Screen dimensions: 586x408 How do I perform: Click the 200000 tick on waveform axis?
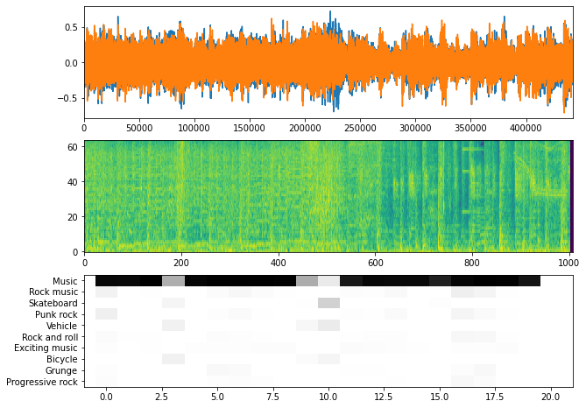point(305,128)
